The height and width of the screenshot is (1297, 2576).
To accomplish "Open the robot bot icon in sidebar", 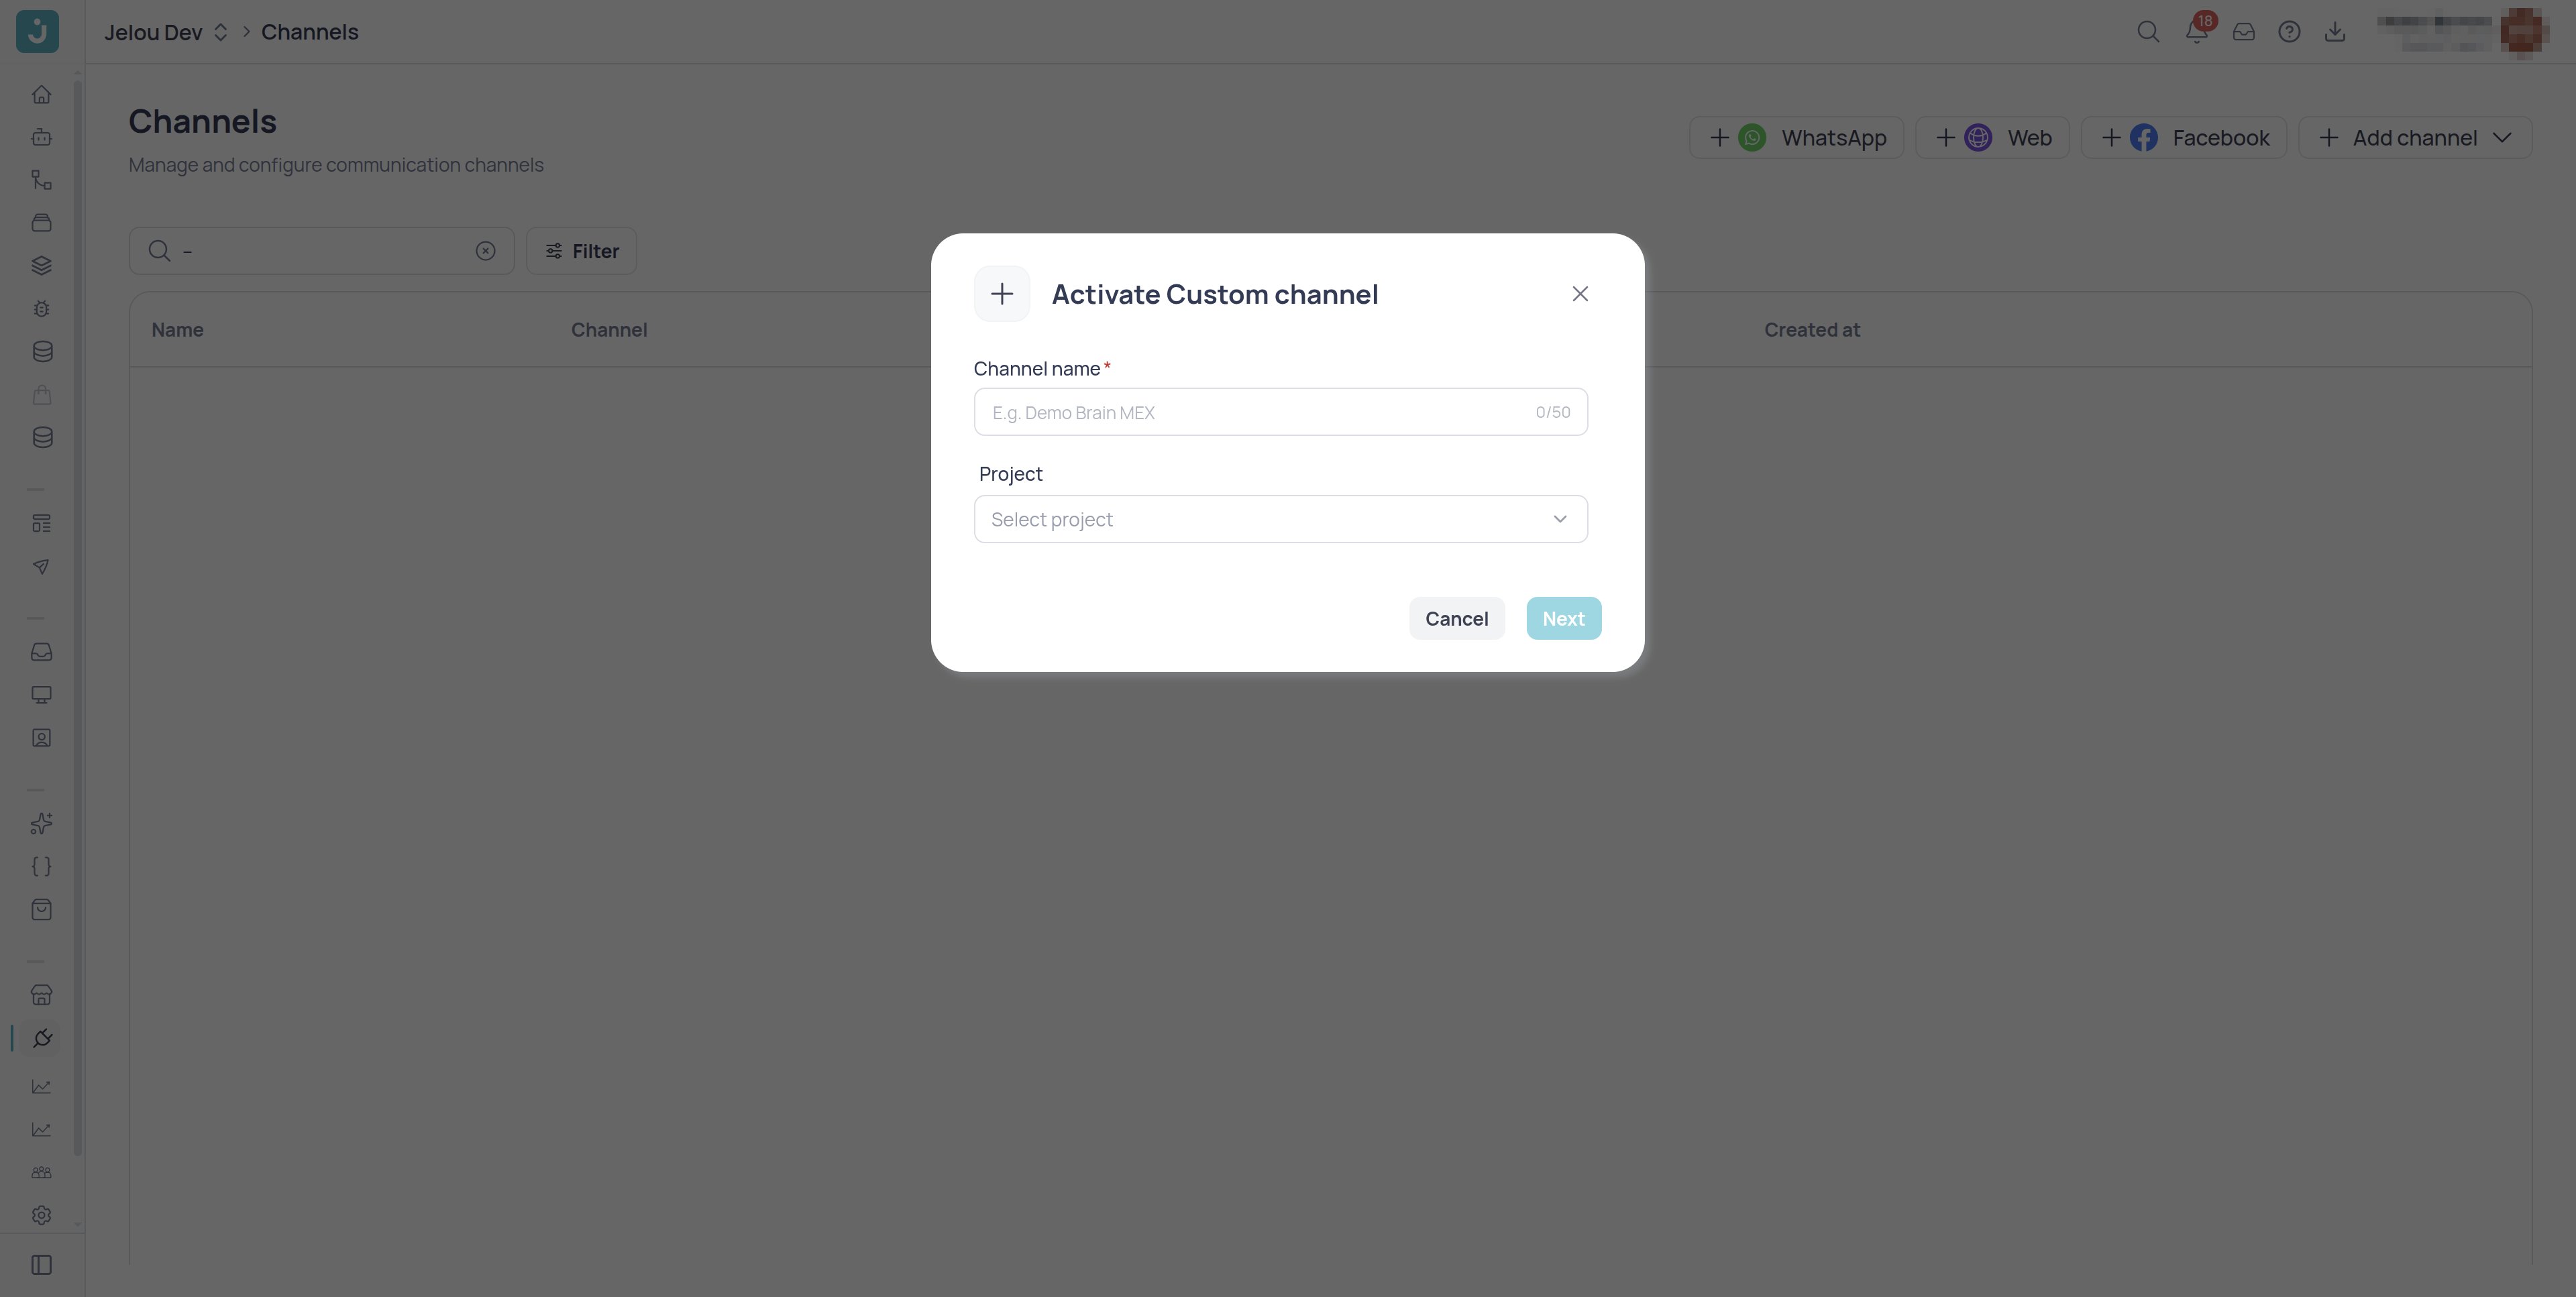I will (x=41, y=137).
